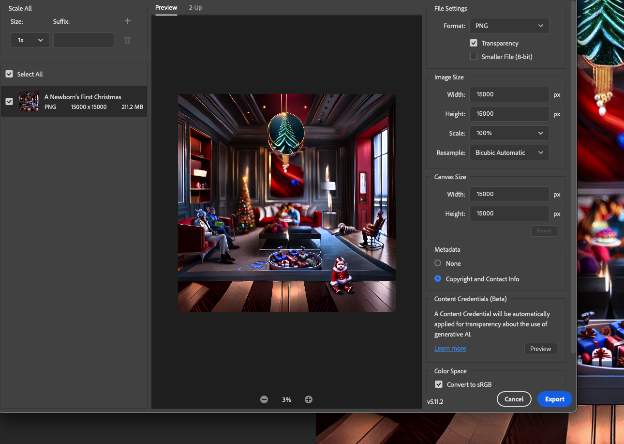This screenshot has height=444, width=624.
Task: Open the Format PNG dropdown
Action: tap(509, 26)
